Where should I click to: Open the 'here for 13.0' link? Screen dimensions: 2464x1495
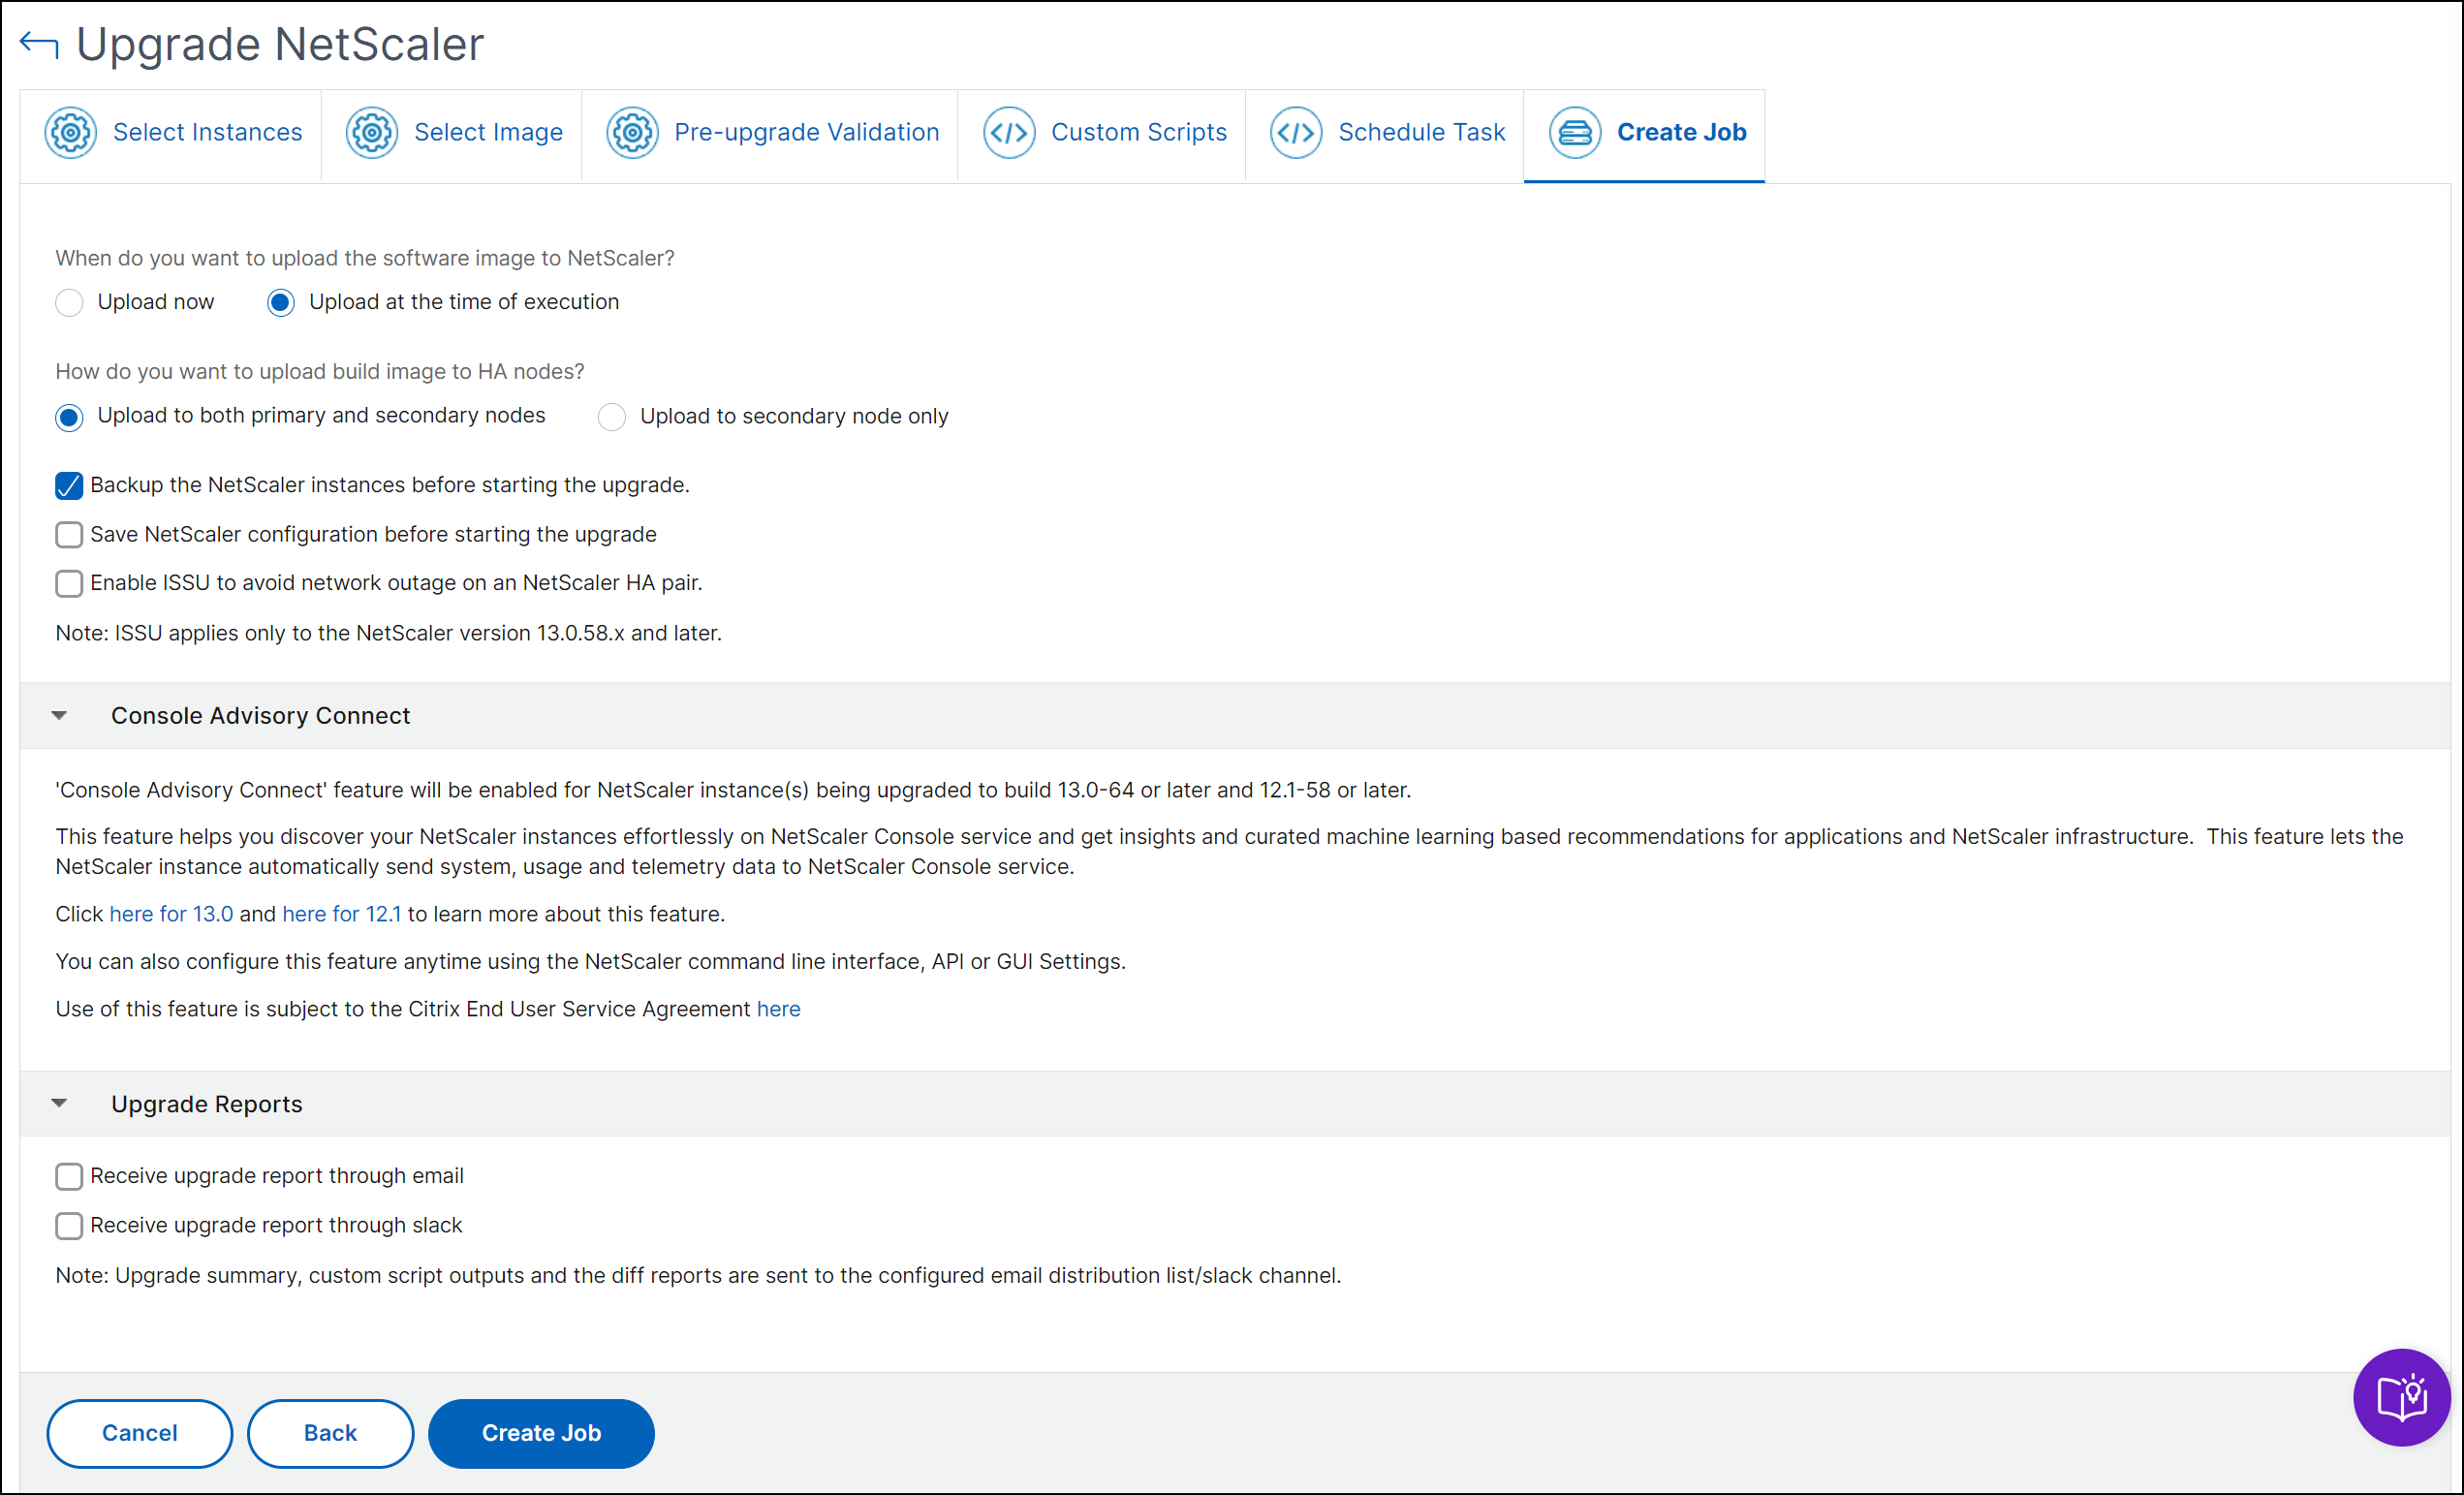click(171, 914)
